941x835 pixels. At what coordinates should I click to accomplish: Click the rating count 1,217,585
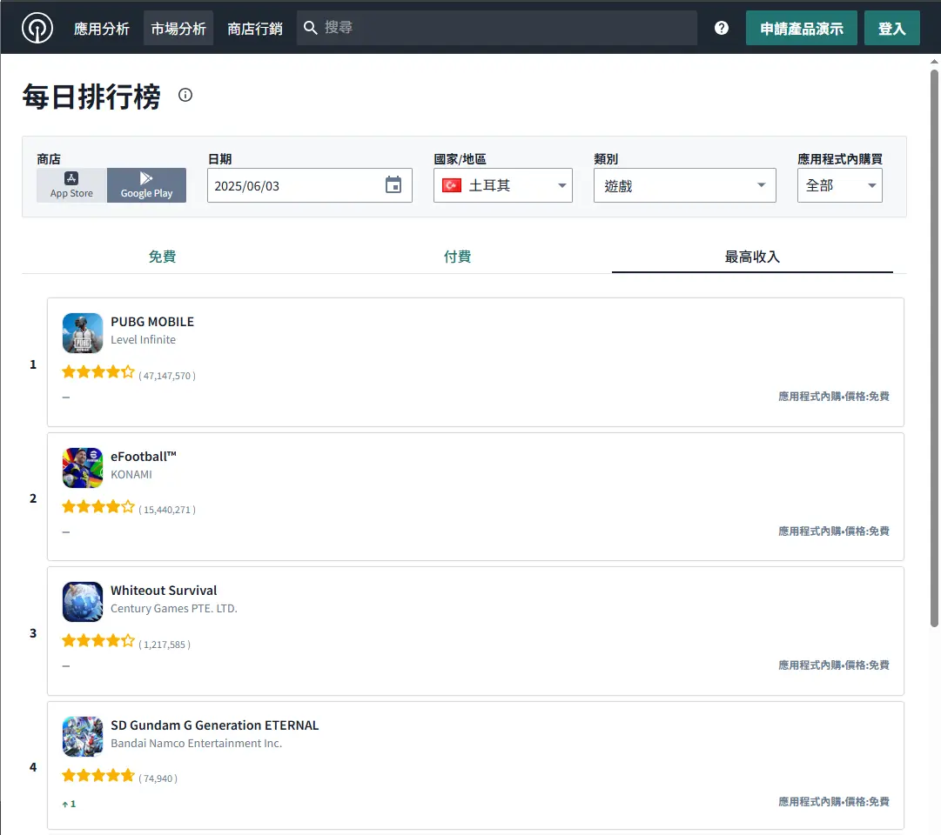pyautogui.click(x=165, y=645)
